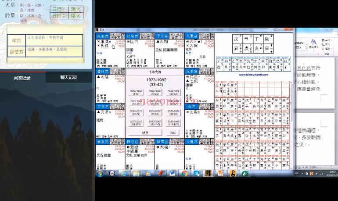The image size is (338, 201).
Task: Select the 父母宮 palace header
Action: click(x=192, y=142)
